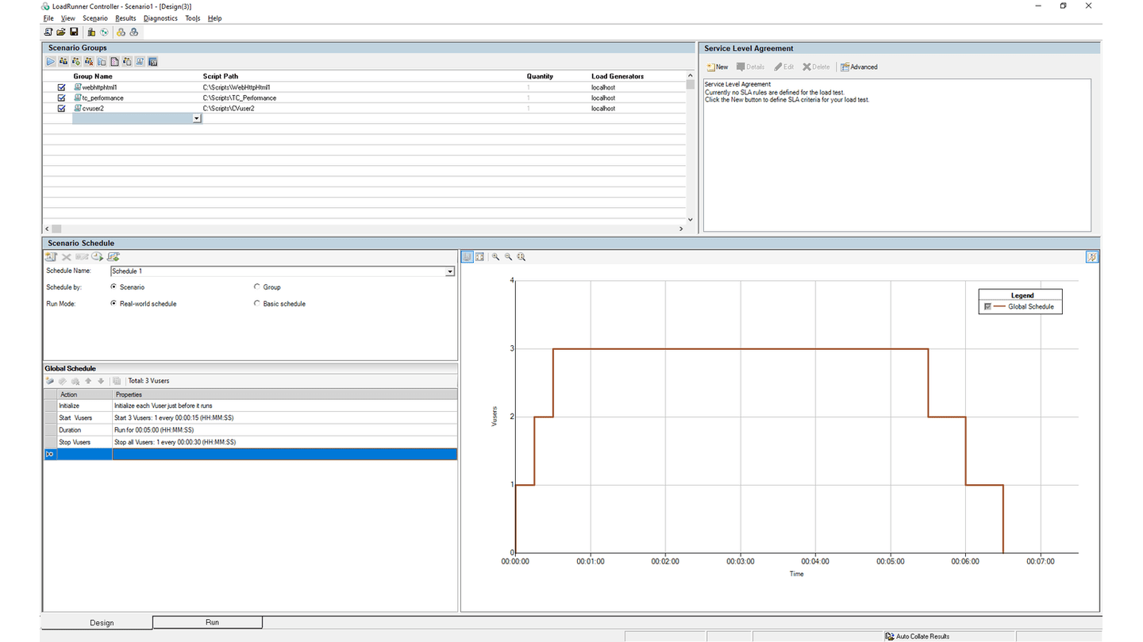Select Schedule by Scenario radio button

(x=114, y=286)
